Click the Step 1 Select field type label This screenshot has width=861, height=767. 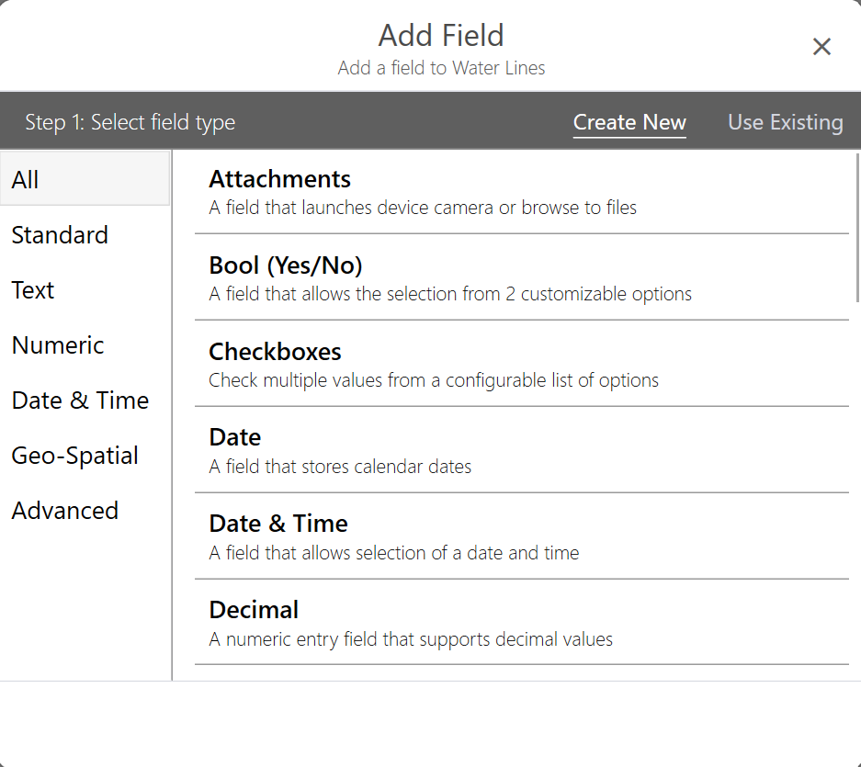[130, 122]
